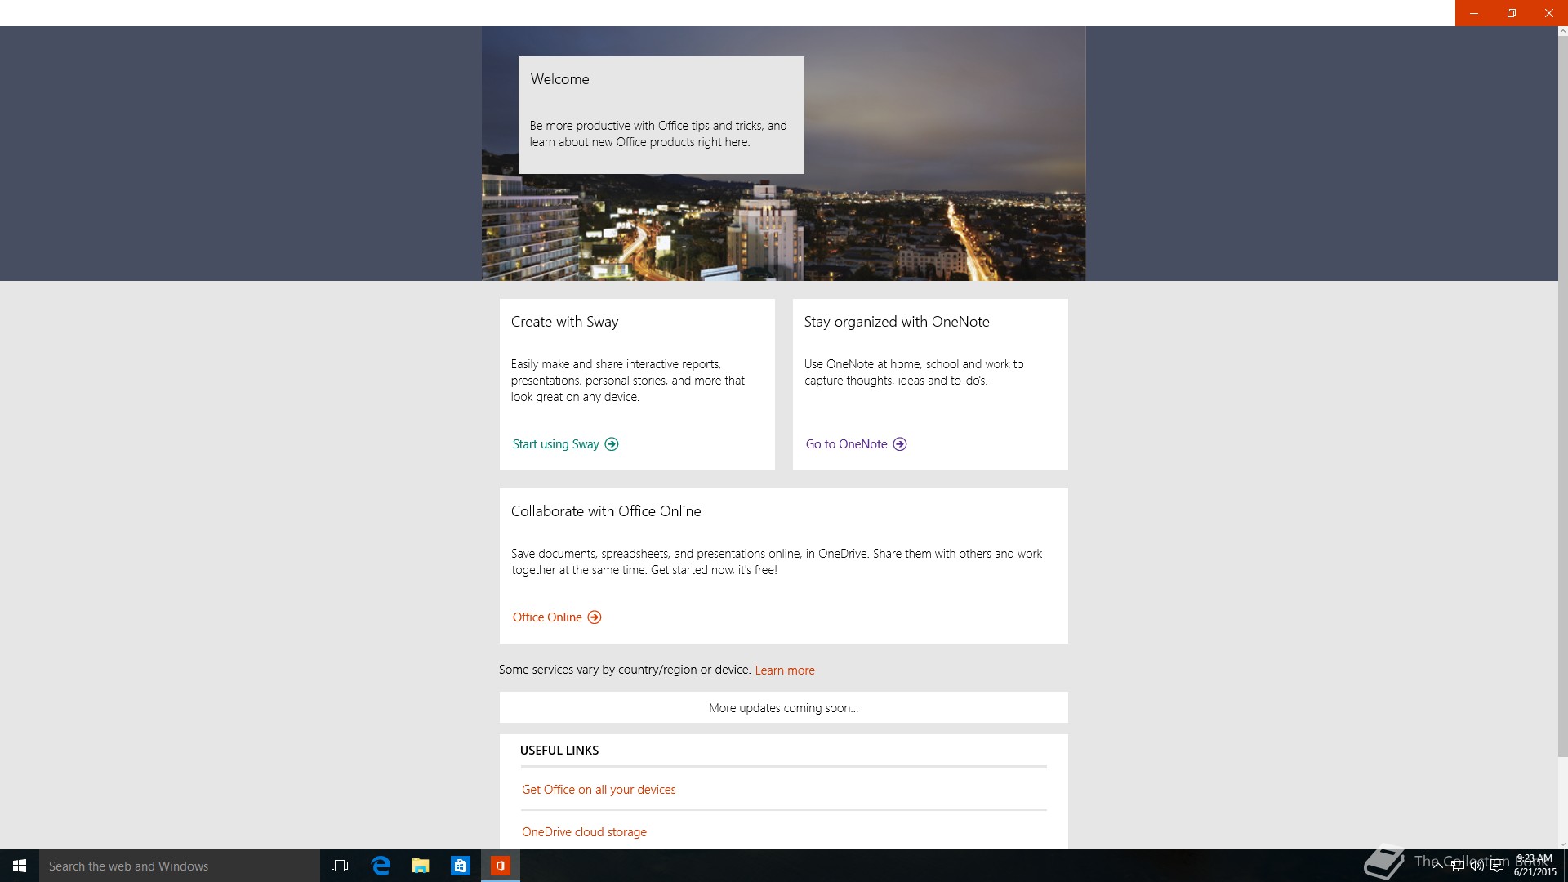The width and height of the screenshot is (1568, 882).
Task: Click the taskbar clock and date
Action: coord(1535,866)
